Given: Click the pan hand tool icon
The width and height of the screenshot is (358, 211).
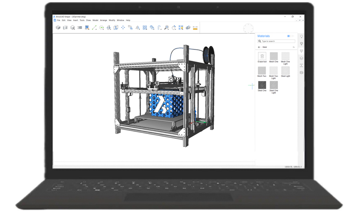Looking at the screenshot, I should pos(174,27).
